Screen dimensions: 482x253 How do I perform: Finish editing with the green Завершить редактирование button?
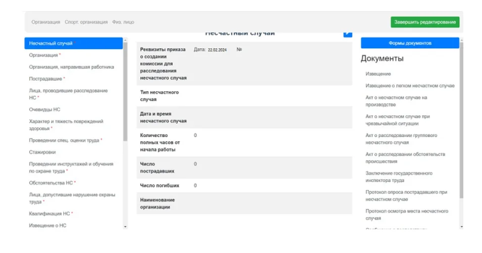(x=425, y=22)
